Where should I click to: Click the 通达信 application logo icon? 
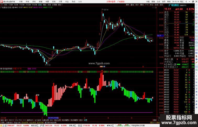coord(2,2)
